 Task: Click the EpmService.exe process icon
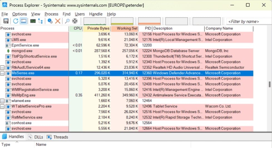tap(8, 46)
